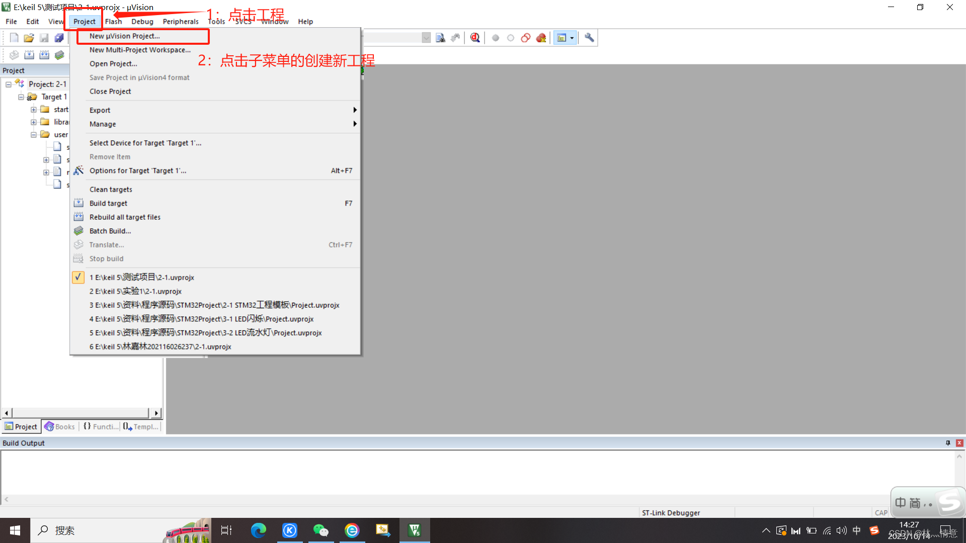Click right arrow of project panel scrollbar
Viewport: 966px width, 543px height.
[156, 413]
